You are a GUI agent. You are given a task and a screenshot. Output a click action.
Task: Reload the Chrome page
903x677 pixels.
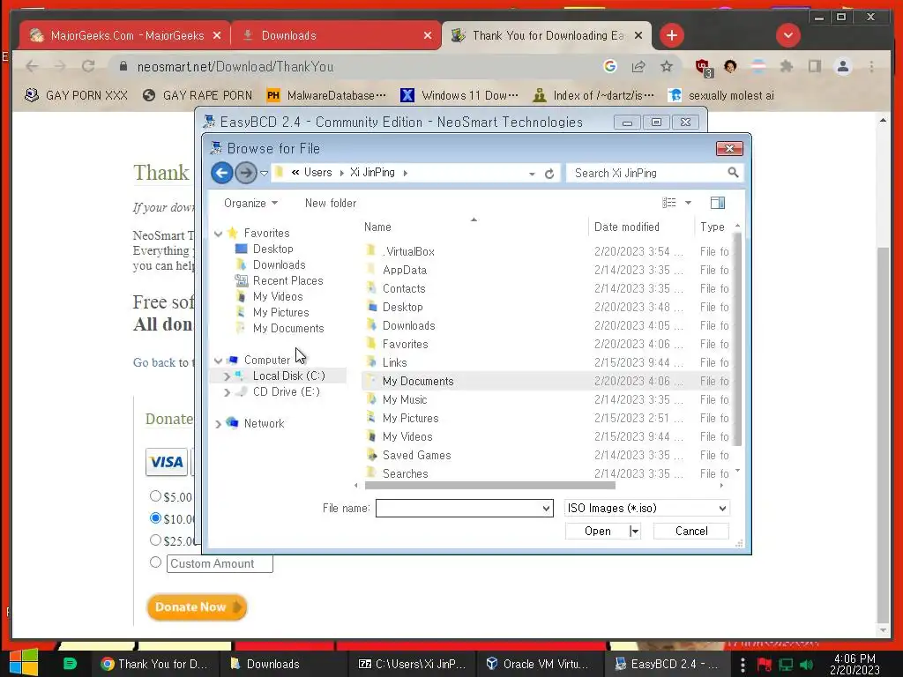(88, 66)
